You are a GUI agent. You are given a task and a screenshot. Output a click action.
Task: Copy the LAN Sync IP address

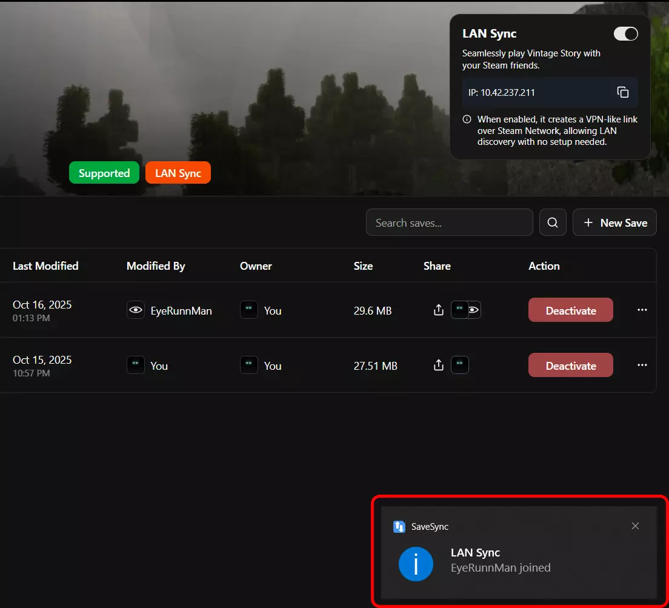(x=622, y=92)
